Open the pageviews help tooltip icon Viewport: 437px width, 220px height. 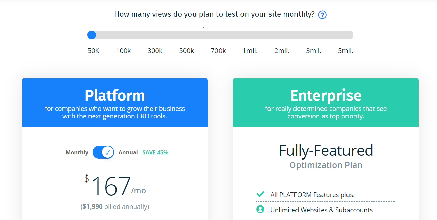pyautogui.click(x=322, y=15)
